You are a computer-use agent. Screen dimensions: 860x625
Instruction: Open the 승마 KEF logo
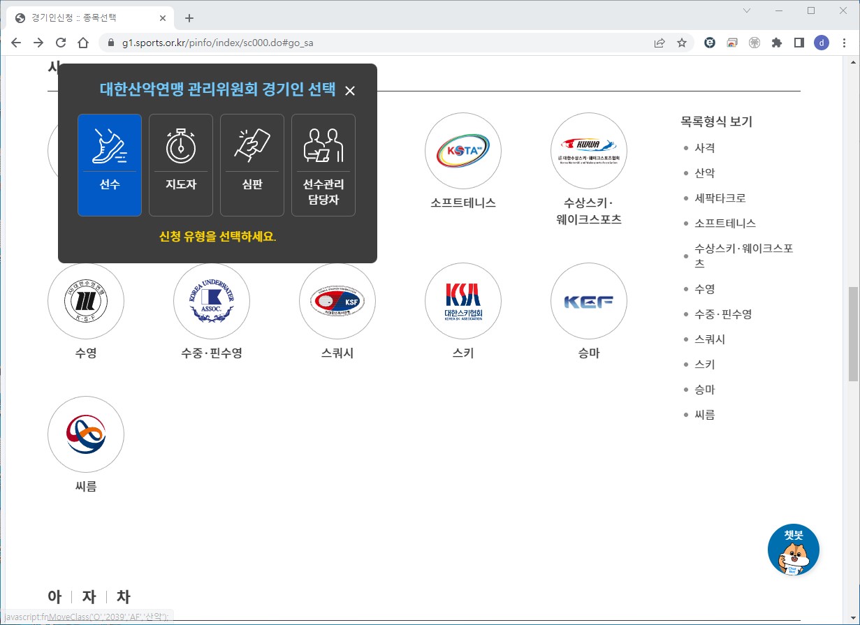click(589, 301)
